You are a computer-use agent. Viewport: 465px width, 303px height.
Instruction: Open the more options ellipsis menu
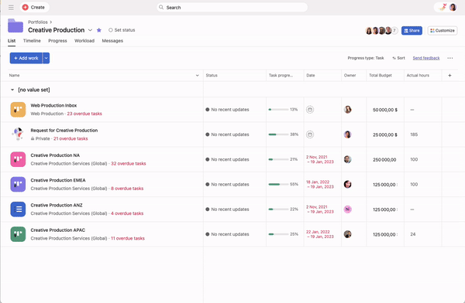point(449,58)
